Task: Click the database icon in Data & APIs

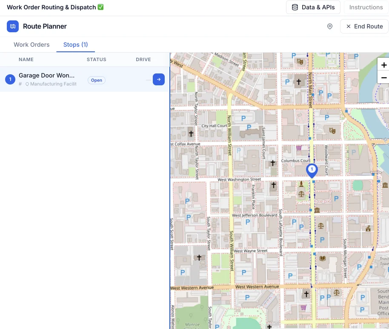Action: click(295, 7)
